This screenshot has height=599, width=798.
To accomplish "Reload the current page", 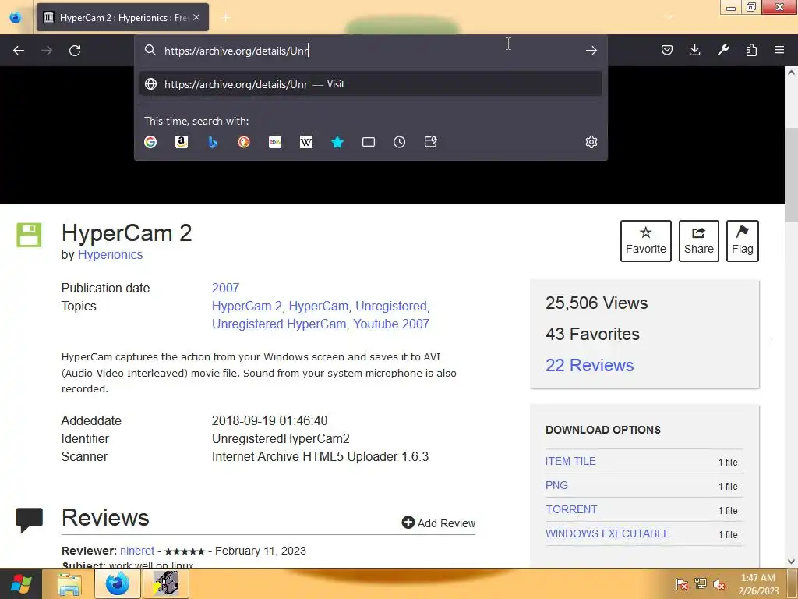I will (75, 51).
